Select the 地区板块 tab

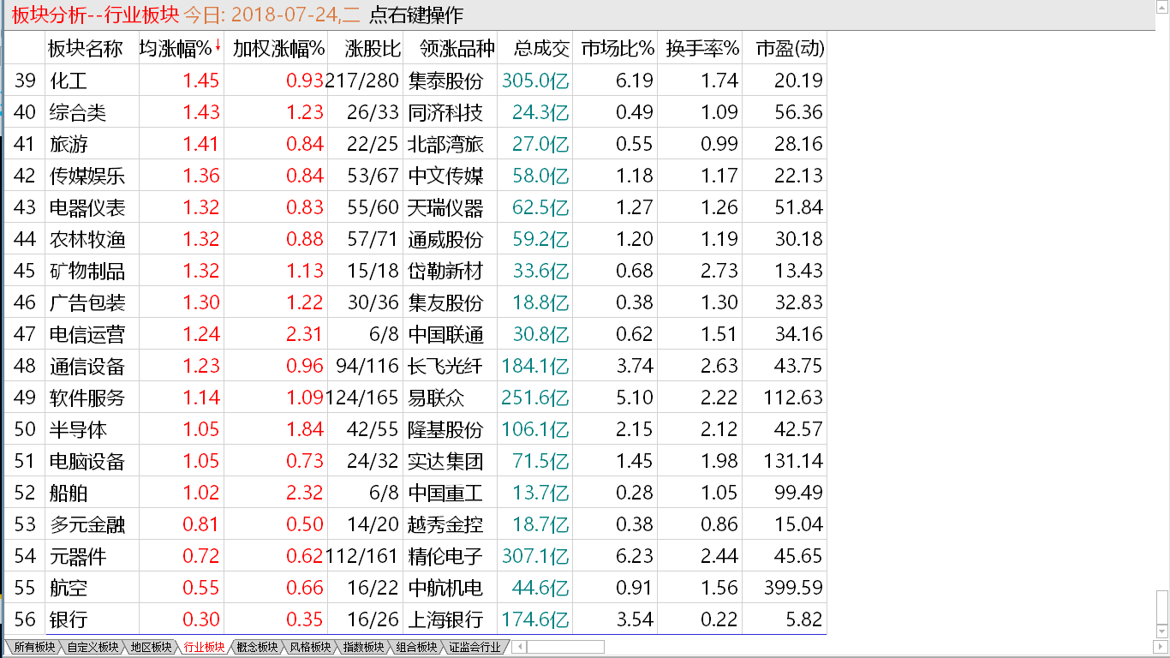tap(151, 647)
